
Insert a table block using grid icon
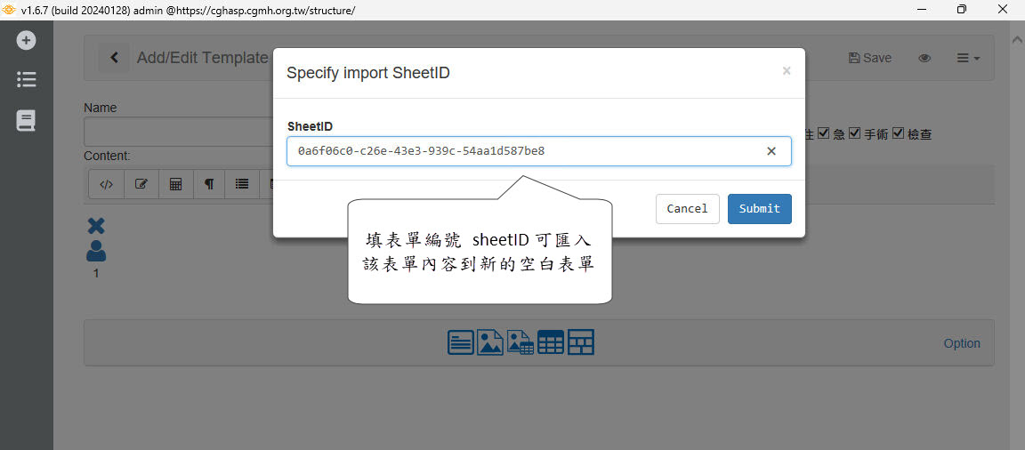551,342
